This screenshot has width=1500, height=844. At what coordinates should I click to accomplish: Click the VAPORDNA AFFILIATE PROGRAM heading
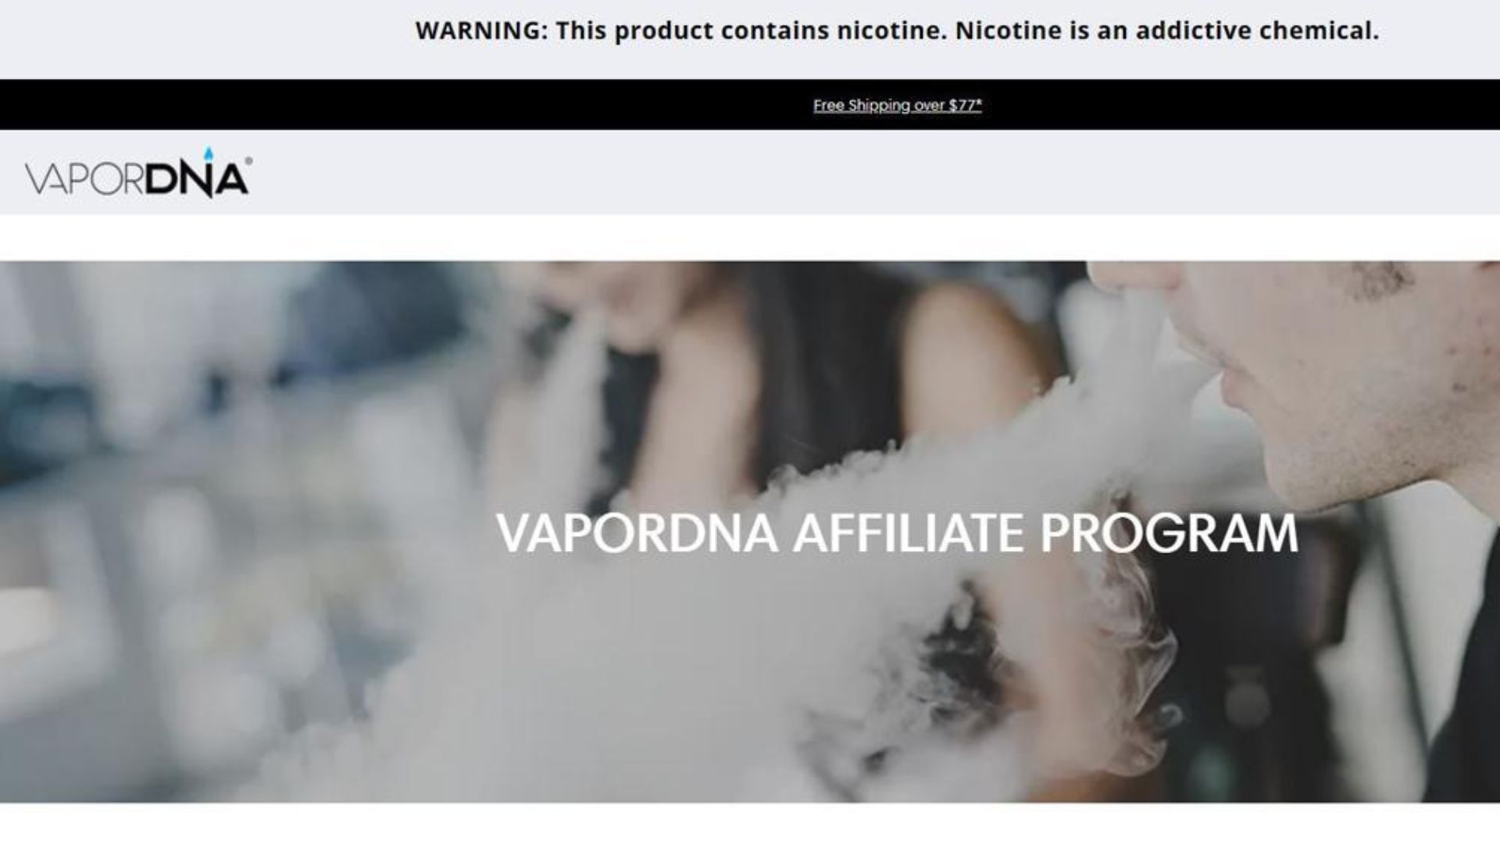tap(897, 534)
